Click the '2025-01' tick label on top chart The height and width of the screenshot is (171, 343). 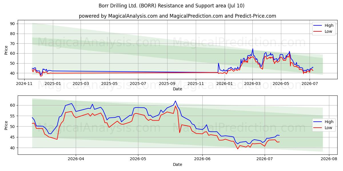point(53,84)
